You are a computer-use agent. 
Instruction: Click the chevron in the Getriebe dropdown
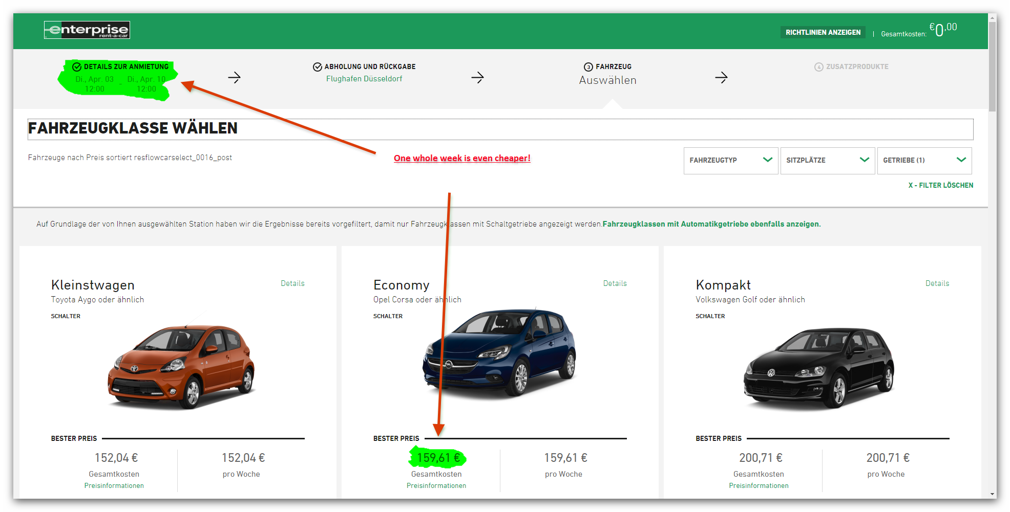tap(961, 160)
